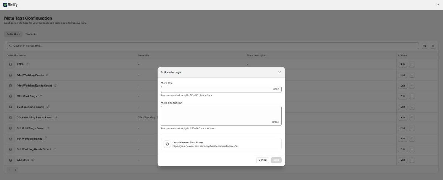Screen dimensions: 443x180
Task: Open the Jens Hansen Dev Store preview link
Action: pyautogui.click(x=221, y=144)
